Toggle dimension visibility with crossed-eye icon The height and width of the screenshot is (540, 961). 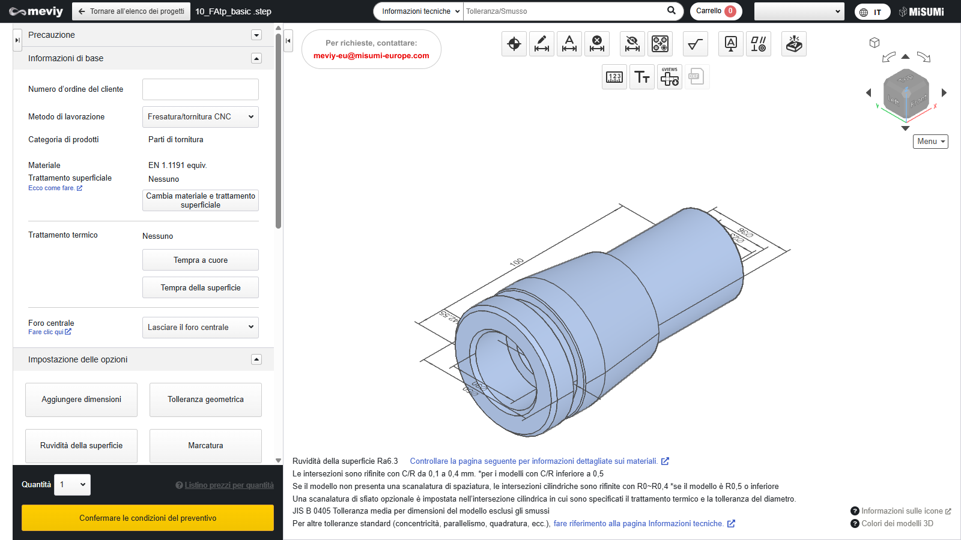[632, 44]
